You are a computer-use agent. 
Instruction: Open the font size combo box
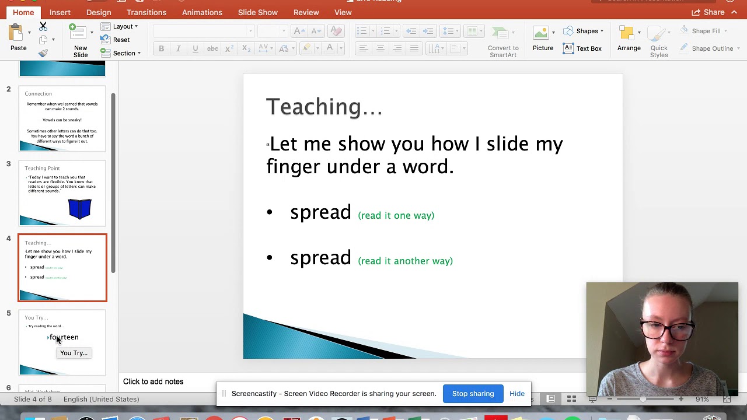[272, 31]
